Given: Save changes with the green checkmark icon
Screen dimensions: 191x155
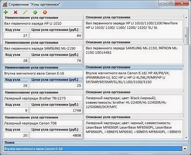Looking at the screenshot, I should pyautogui.click(x=35, y=12).
